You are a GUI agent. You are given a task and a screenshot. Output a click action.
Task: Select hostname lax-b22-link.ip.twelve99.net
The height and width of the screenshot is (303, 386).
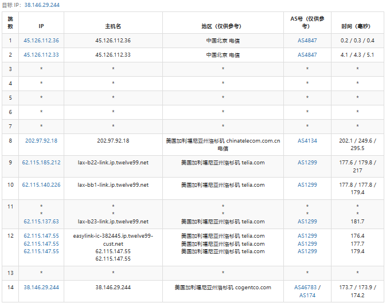tap(113, 163)
